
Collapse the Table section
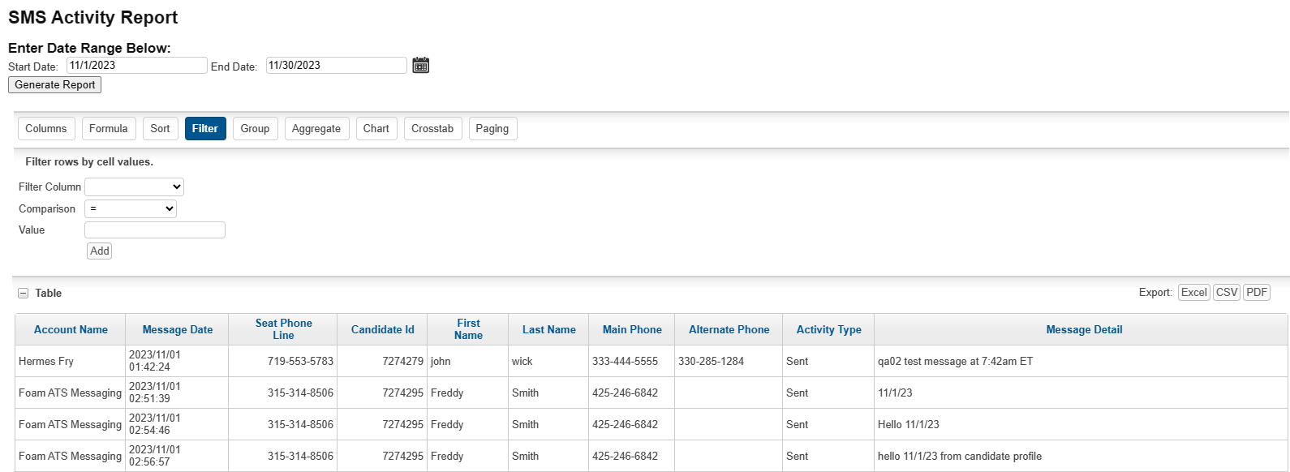click(x=24, y=294)
